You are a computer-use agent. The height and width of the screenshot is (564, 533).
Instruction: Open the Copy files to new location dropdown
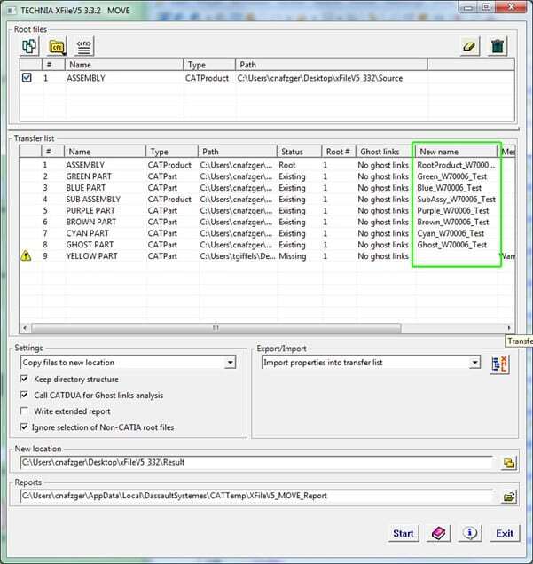click(x=231, y=363)
